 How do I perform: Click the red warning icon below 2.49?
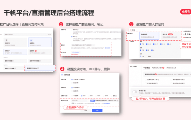(184, 37)
